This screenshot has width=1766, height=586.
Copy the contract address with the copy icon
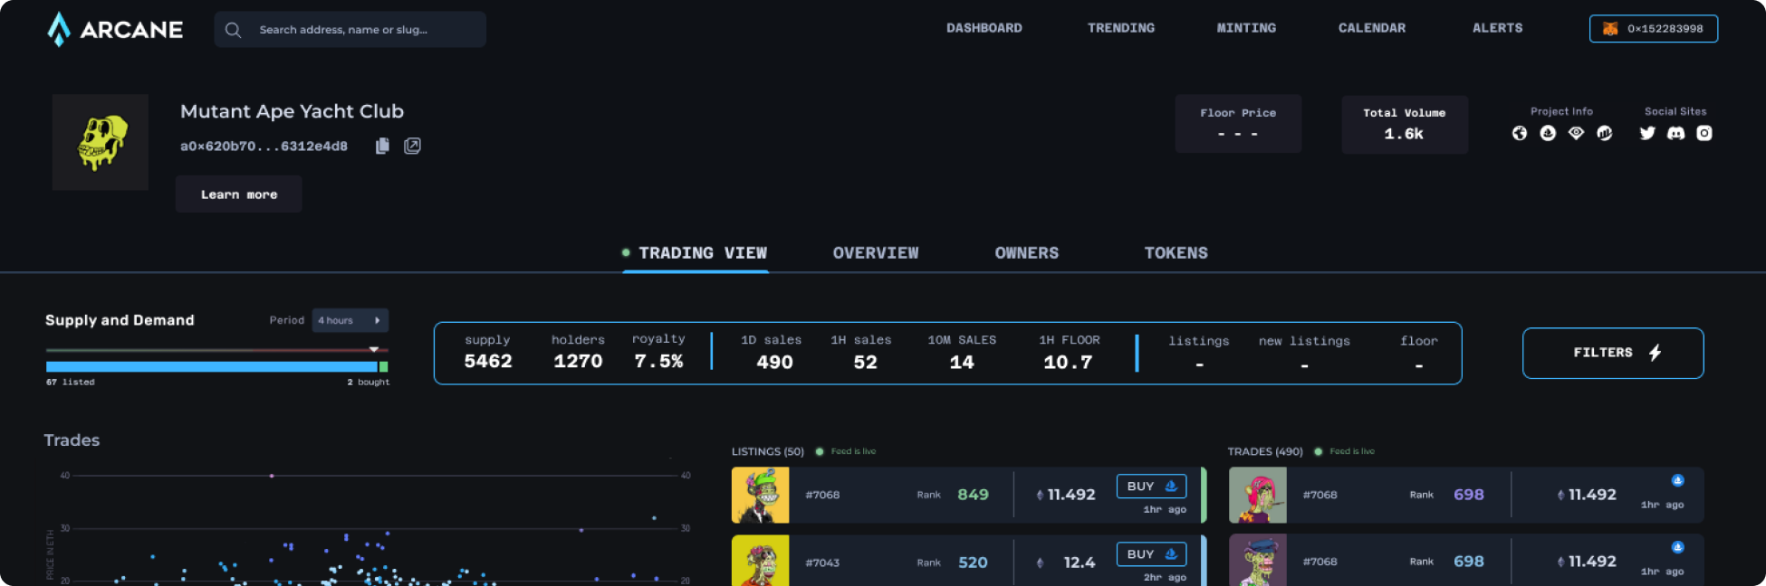click(382, 146)
